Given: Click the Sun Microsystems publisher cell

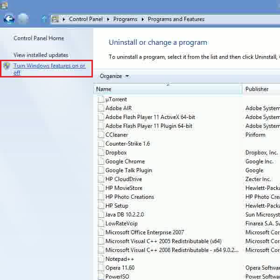Looking at the screenshot, I should [x=263, y=215].
